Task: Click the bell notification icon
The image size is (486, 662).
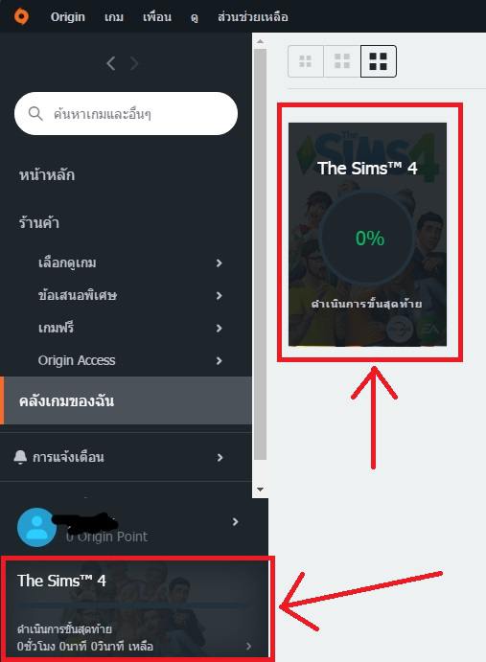Action: (x=20, y=457)
